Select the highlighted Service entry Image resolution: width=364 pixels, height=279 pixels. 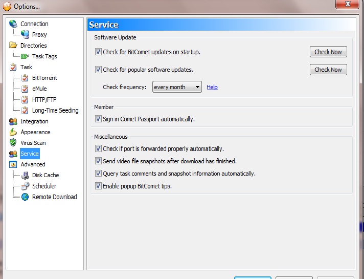tap(30, 154)
